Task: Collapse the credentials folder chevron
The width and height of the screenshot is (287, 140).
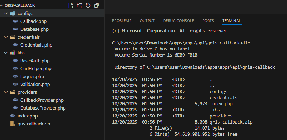Action: [x=6, y=37]
